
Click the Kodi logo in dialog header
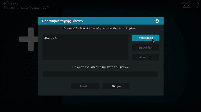coord(157,21)
